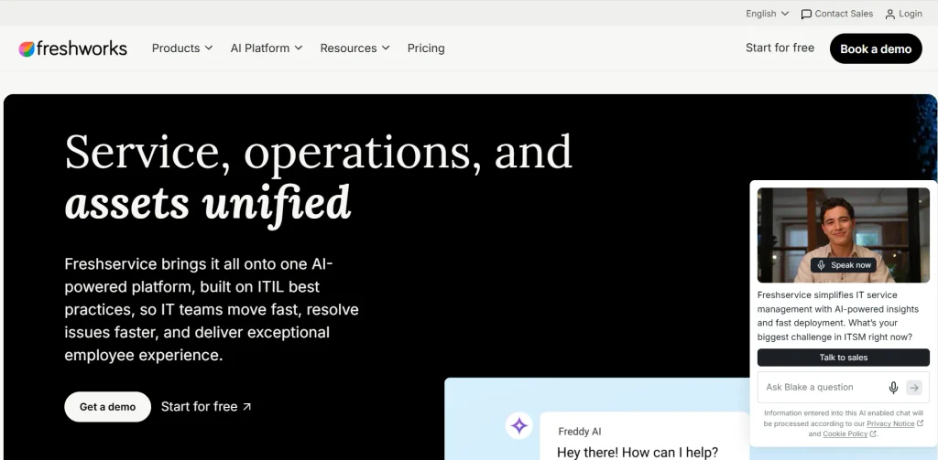Screen dimensions: 938x460
Task: Click Start for free in the navbar
Action: (x=780, y=48)
